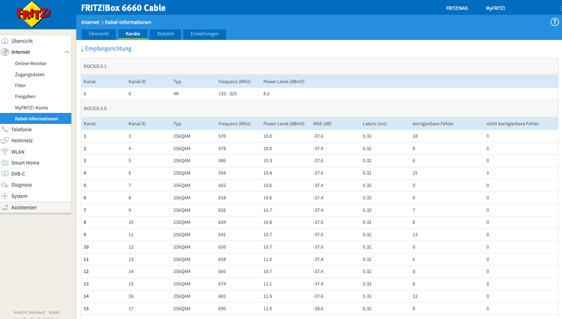Image resolution: width=562 pixels, height=319 pixels.
Task: Click the Smart Home icon
Action: (x=5, y=163)
